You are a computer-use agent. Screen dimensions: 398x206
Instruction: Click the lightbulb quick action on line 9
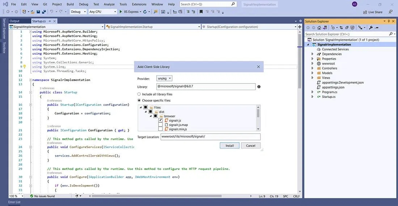click(25, 67)
